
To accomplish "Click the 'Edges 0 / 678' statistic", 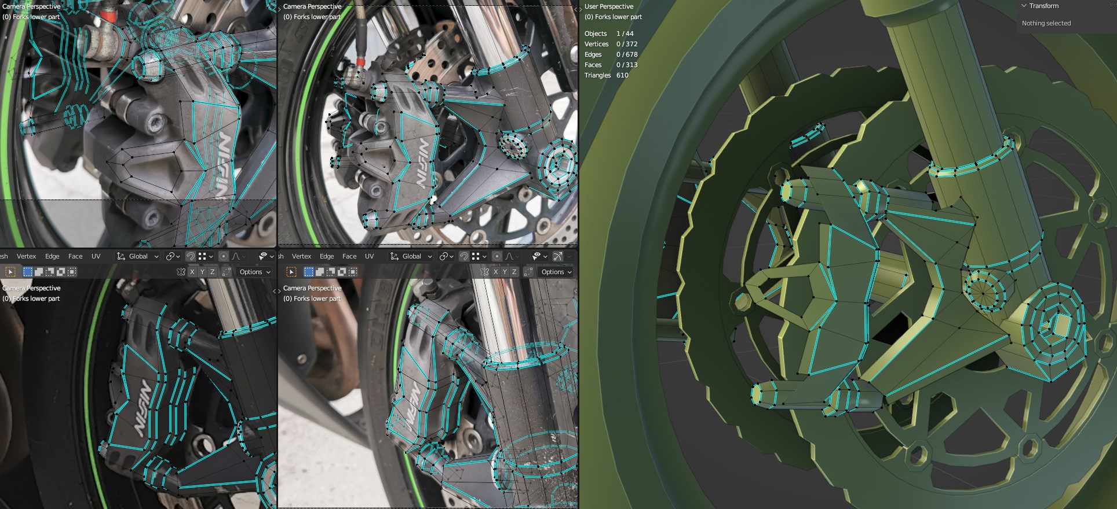I will (x=611, y=54).
